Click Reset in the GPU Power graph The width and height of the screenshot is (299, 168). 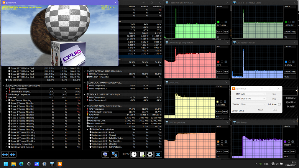tap(293, 152)
